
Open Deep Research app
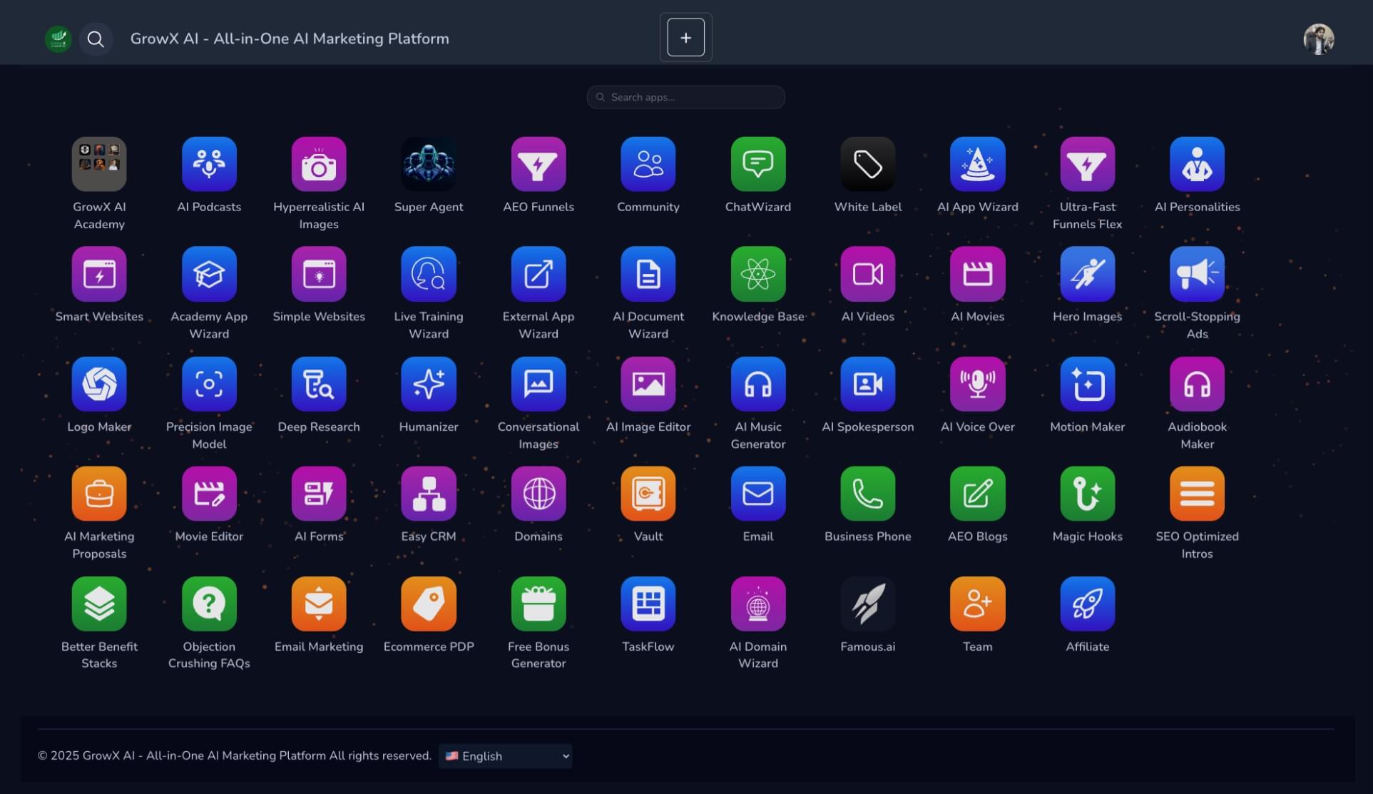(x=319, y=384)
